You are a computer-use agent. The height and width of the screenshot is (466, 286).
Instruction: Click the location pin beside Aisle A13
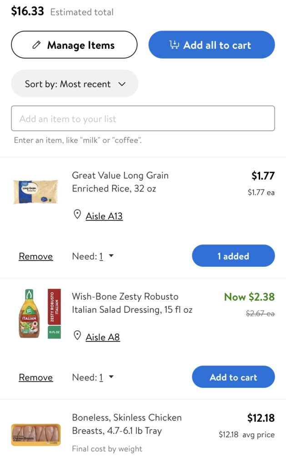click(77, 214)
